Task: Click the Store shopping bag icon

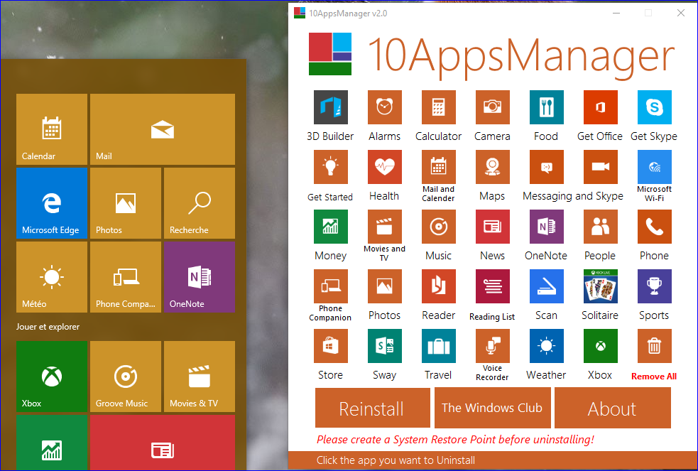Action: [x=330, y=346]
